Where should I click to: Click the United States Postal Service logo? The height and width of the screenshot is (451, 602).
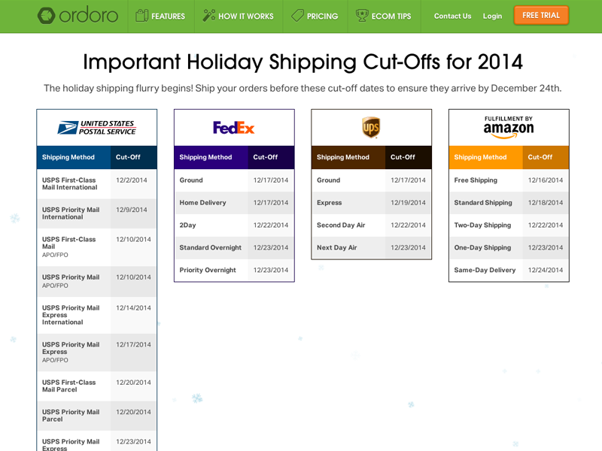tap(96, 127)
